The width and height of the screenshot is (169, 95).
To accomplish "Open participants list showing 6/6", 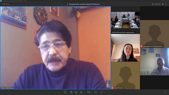I will click(158, 4).
